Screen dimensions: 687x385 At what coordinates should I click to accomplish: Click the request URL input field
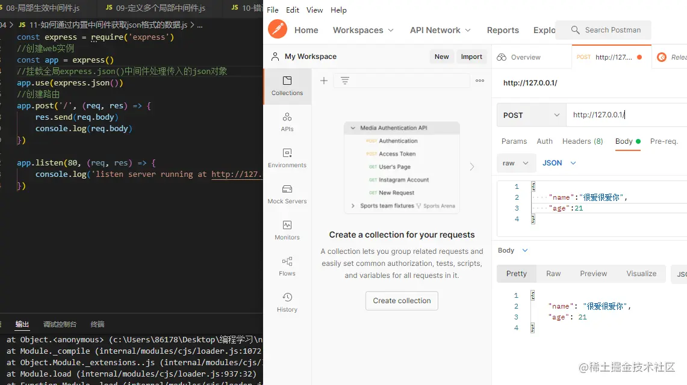[x=627, y=115]
